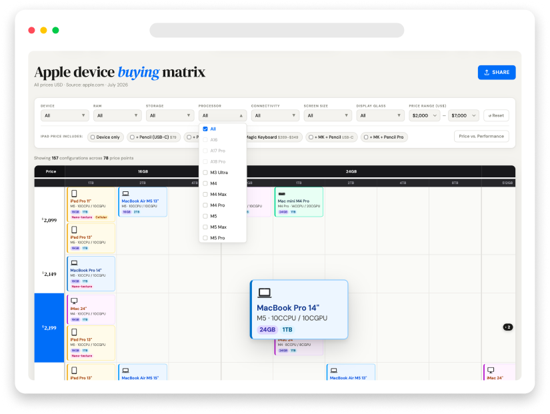Click the laptop icon on the MacBook Air M5 15" card
This screenshot has width=550, height=414.
[125, 371]
